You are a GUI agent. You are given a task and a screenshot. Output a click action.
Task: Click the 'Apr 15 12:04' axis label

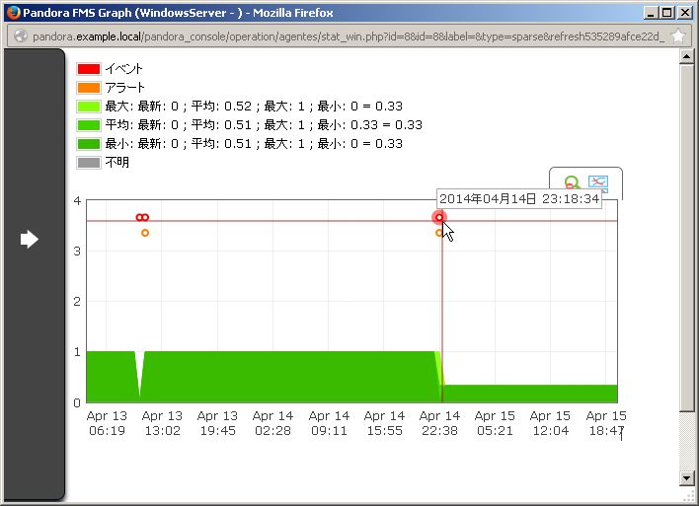point(550,423)
